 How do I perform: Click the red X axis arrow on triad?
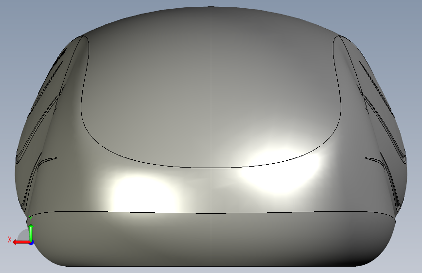tap(21, 242)
